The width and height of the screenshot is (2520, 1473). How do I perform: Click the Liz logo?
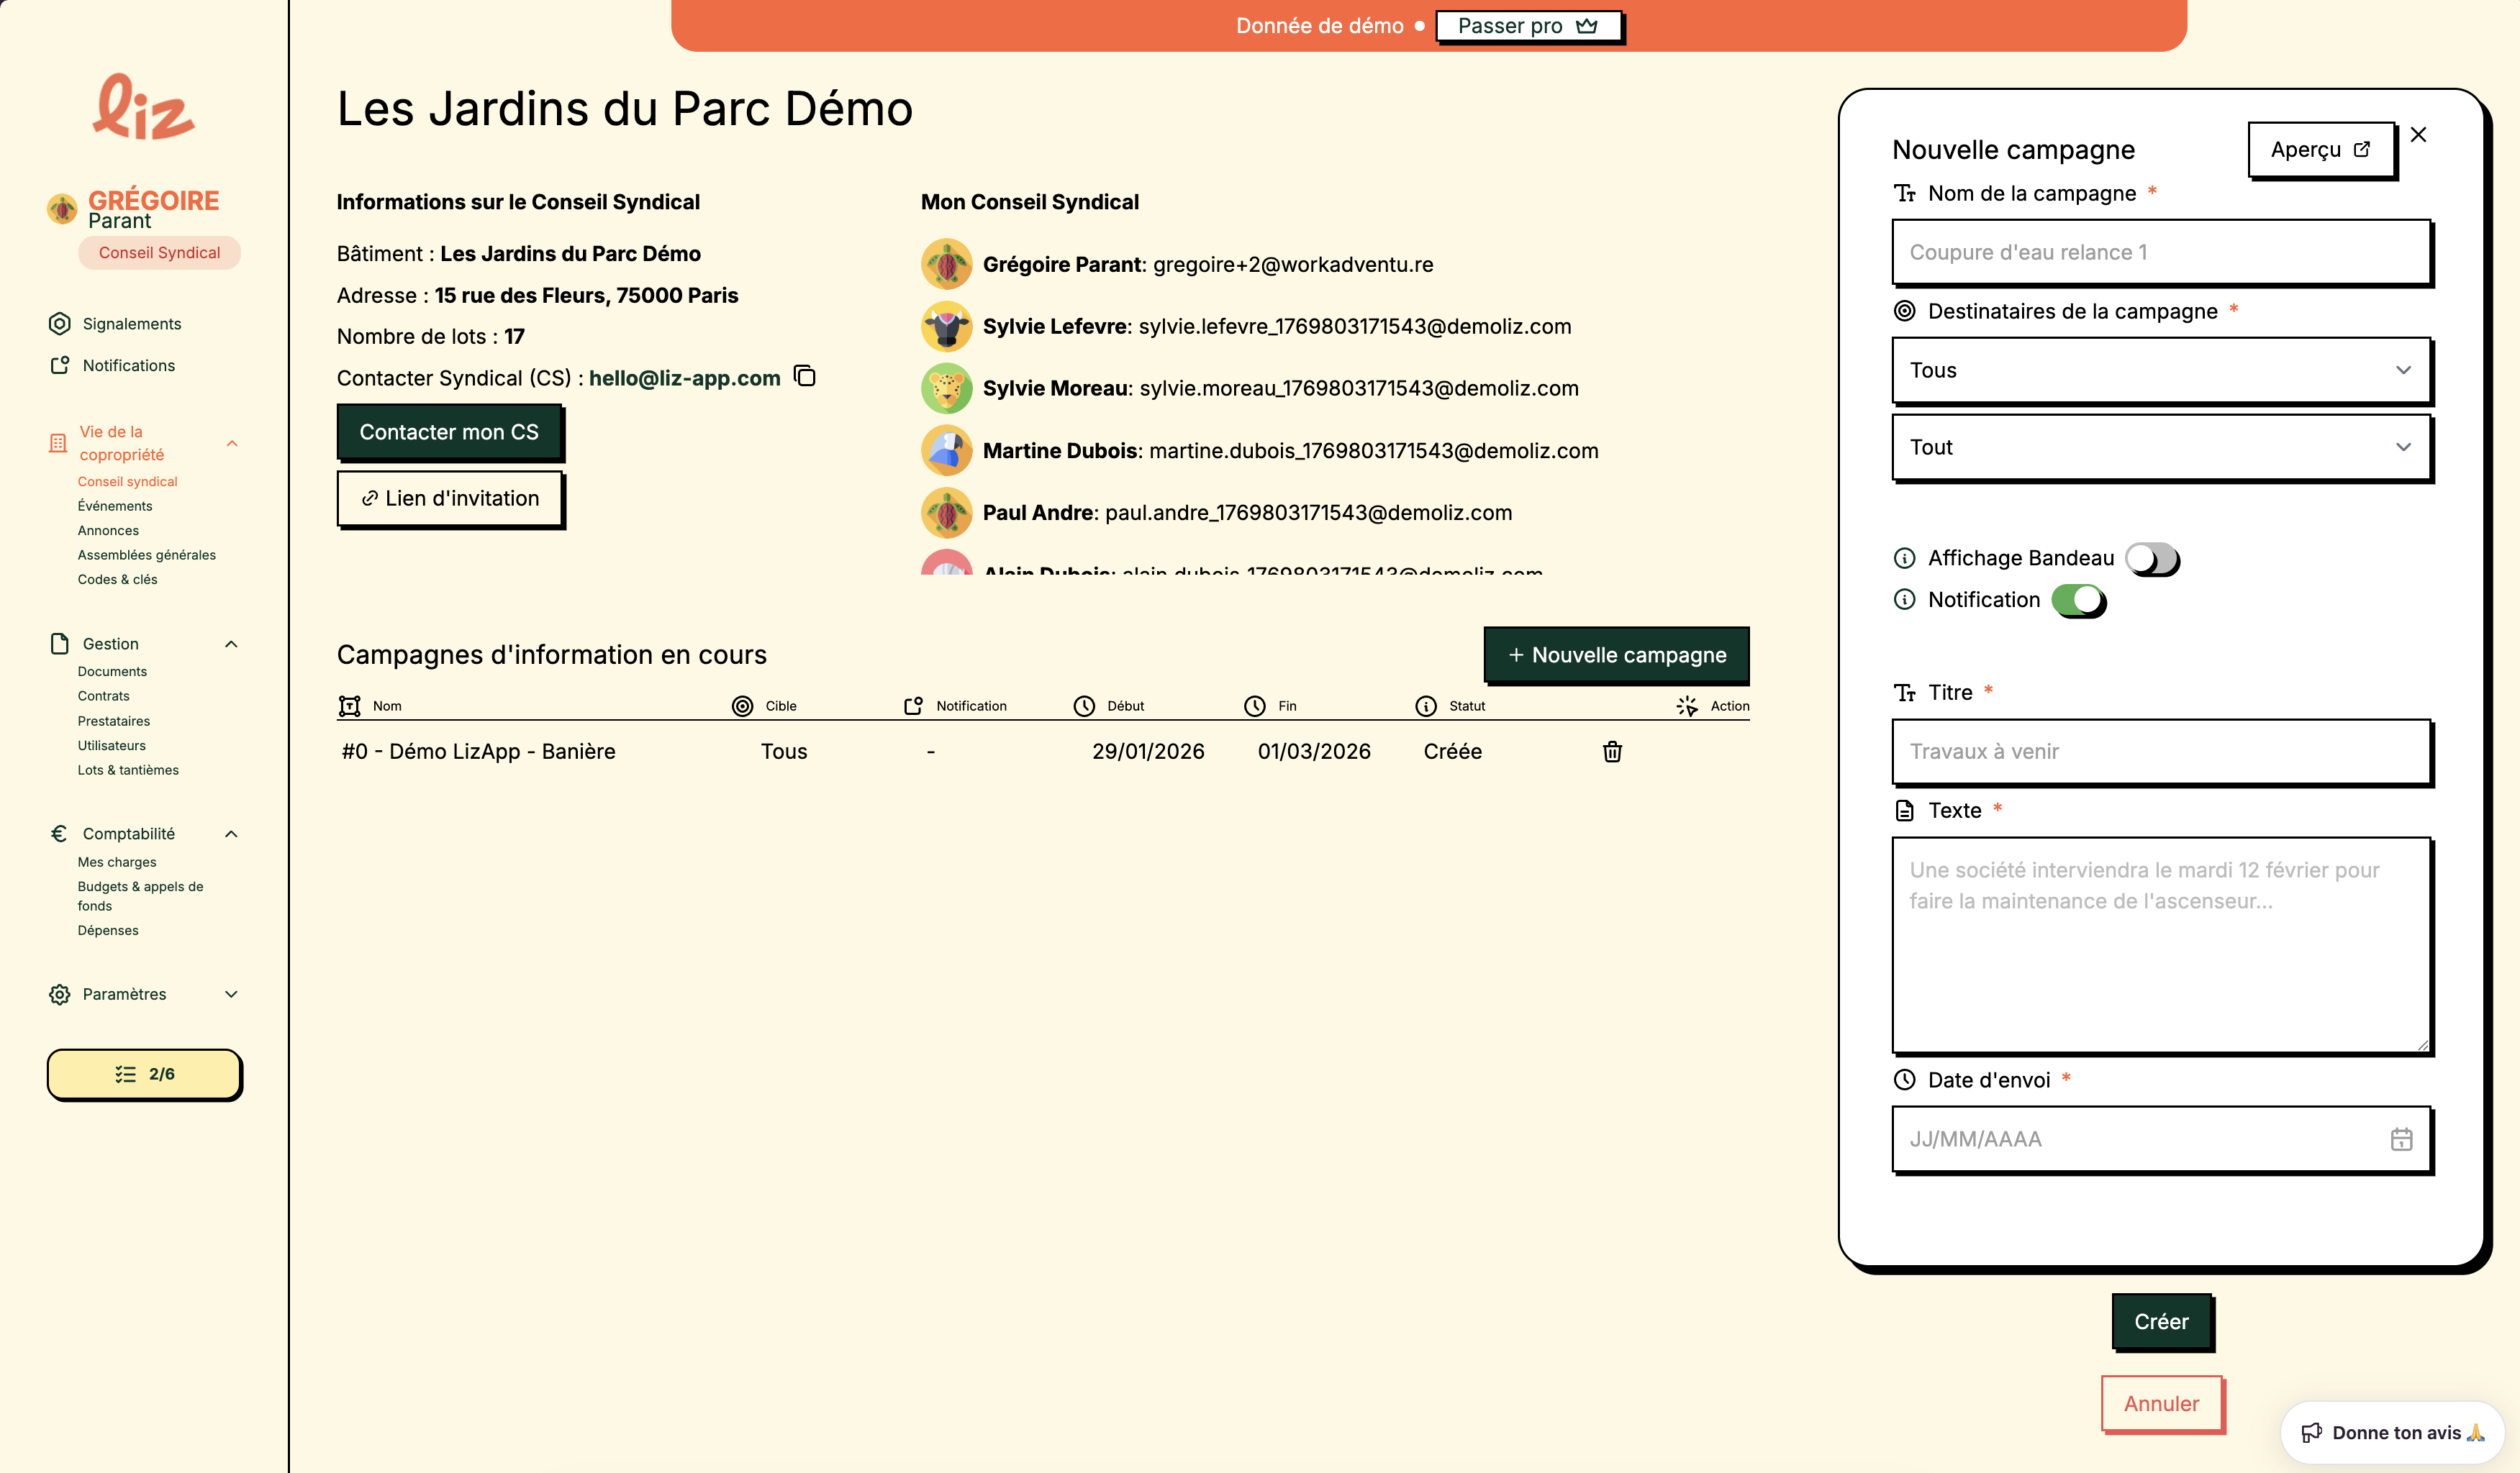click(144, 107)
